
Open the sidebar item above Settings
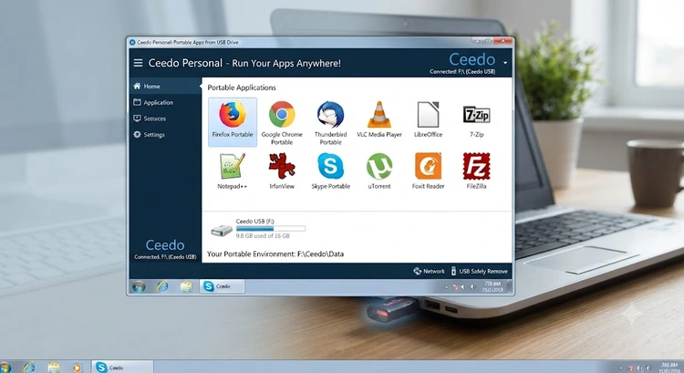pos(165,119)
